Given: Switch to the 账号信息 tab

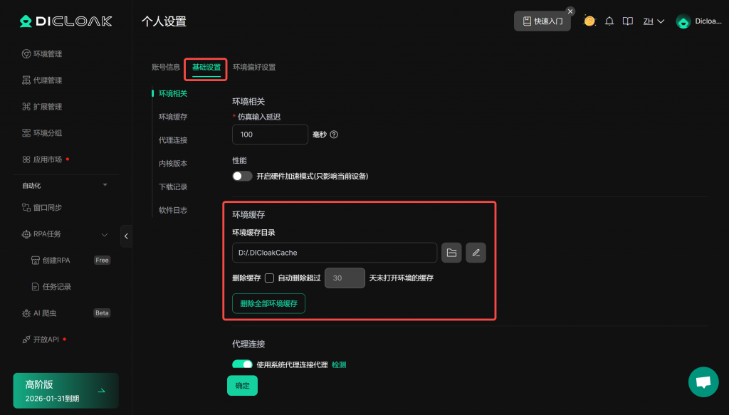Looking at the screenshot, I should coord(166,68).
